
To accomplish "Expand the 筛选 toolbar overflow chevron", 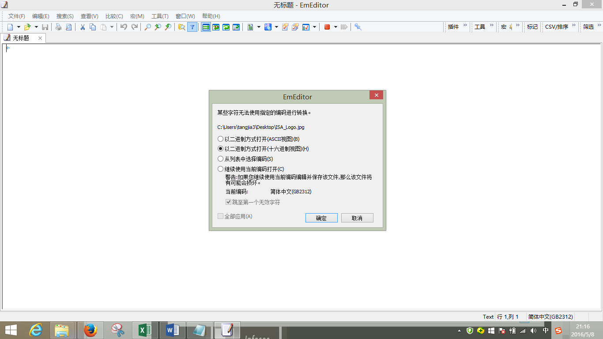I will (x=599, y=26).
